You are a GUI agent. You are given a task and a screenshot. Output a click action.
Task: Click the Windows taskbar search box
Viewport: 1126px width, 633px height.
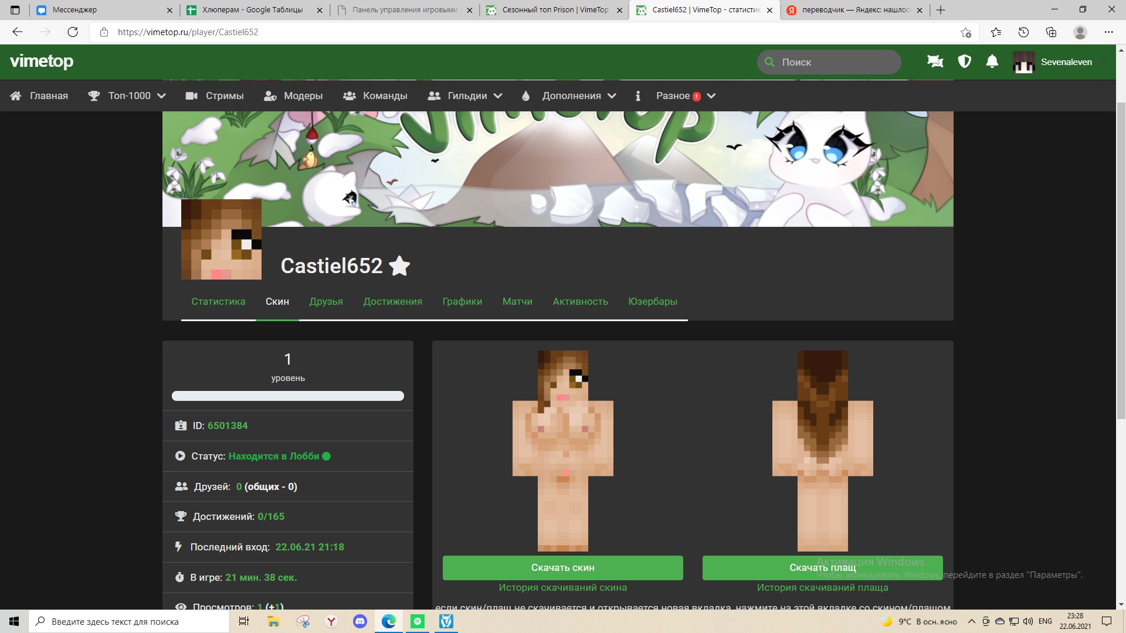(129, 621)
